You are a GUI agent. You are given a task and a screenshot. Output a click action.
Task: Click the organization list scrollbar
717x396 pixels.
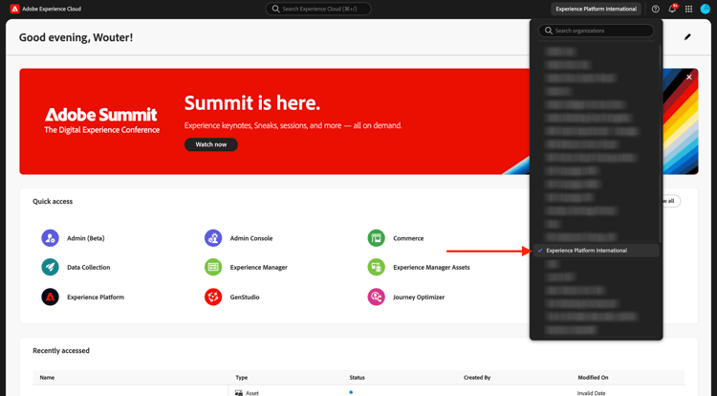pyautogui.click(x=661, y=143)
